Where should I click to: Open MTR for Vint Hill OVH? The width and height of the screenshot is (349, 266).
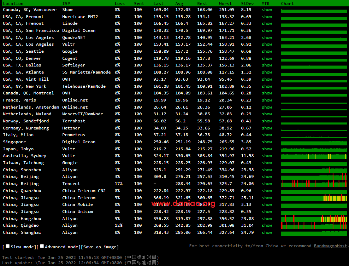pyautogui.click(x=267, y=79)
